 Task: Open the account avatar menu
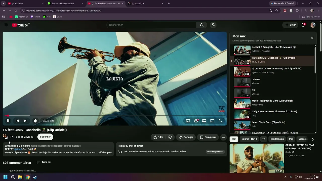coord(313,25)
